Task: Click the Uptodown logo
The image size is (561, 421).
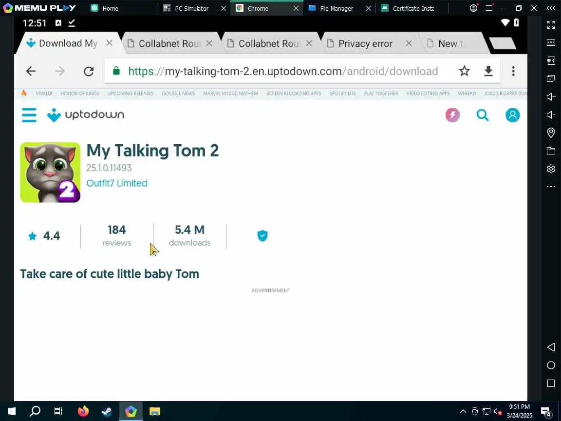Action: [x=86, y=115]
